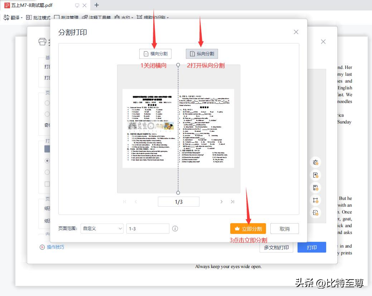
Task: Click 批注模式 annotation mode toolbar item
Action: [x=38, y=18]
